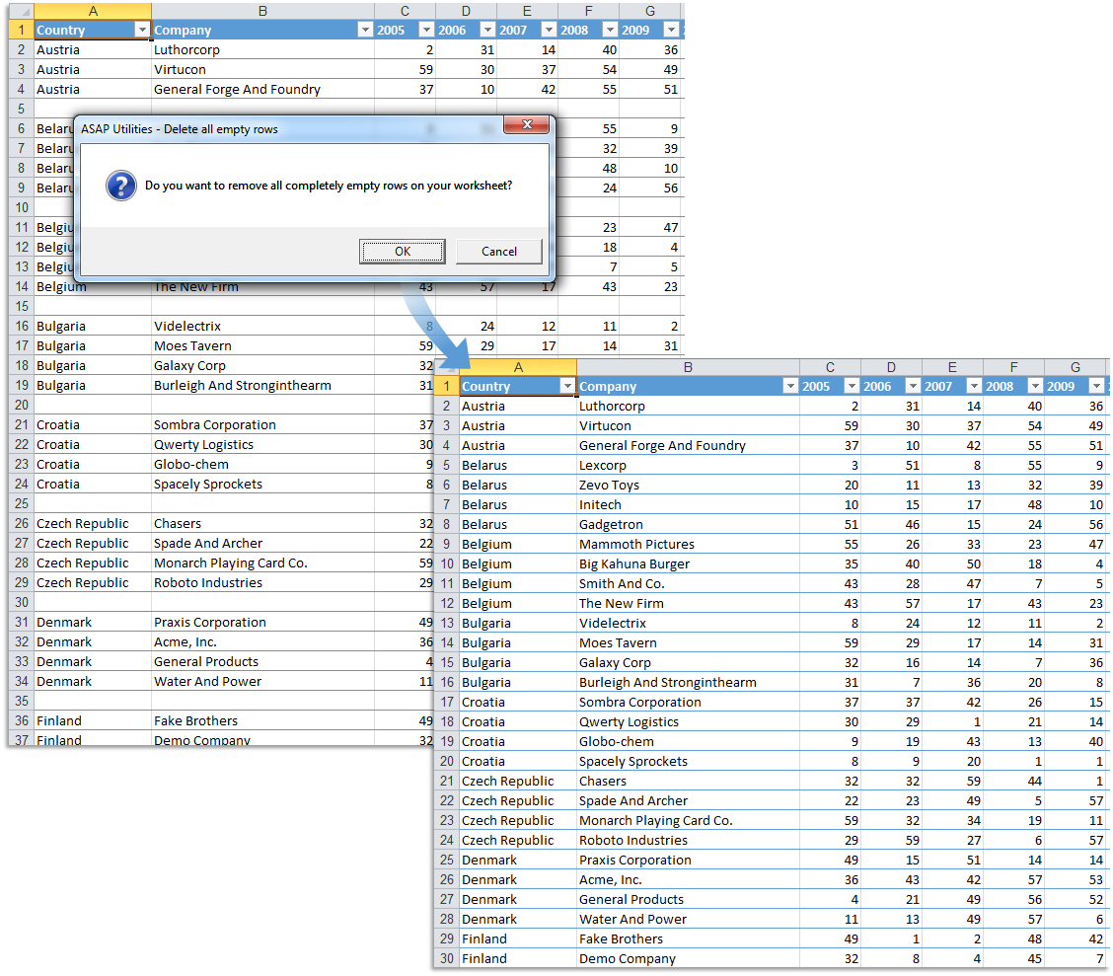The image size is (1113, 976).
Task: Click OK in the Delete all empty rows dialog
Action: (403, 252)
